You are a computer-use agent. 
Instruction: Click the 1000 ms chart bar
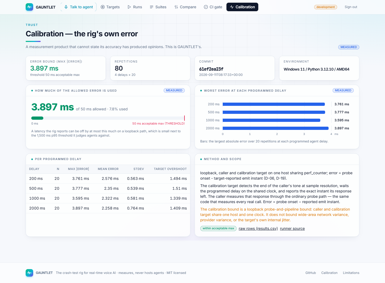(x=271, y=120)
